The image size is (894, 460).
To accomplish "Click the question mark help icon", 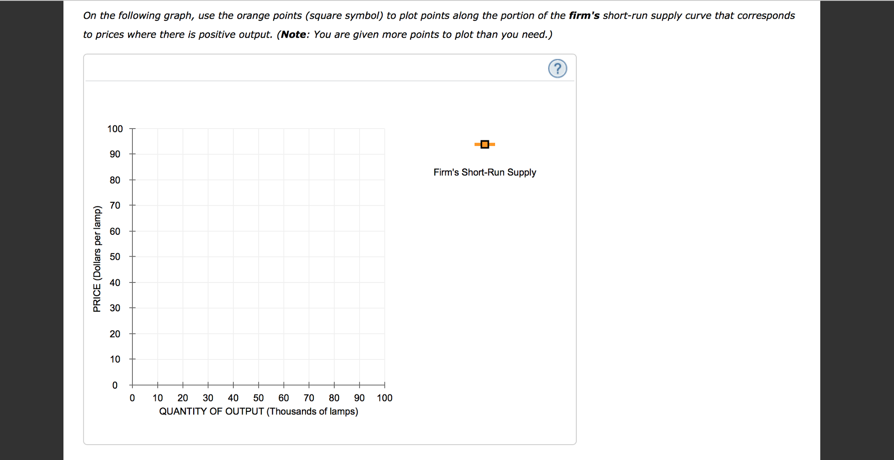I will (x=557, y=69).
